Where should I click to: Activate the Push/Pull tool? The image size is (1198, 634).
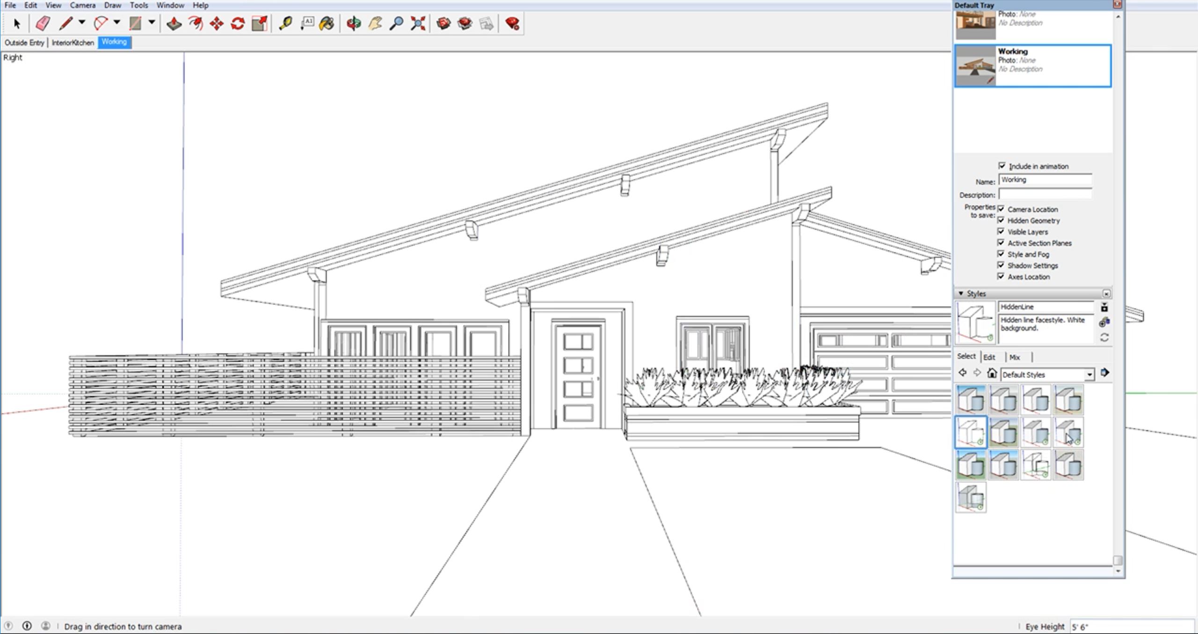[173, 23]
